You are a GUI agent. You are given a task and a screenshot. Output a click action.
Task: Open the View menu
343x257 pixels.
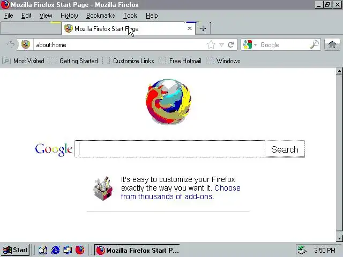pyautogui.click(x=46, y=16)
